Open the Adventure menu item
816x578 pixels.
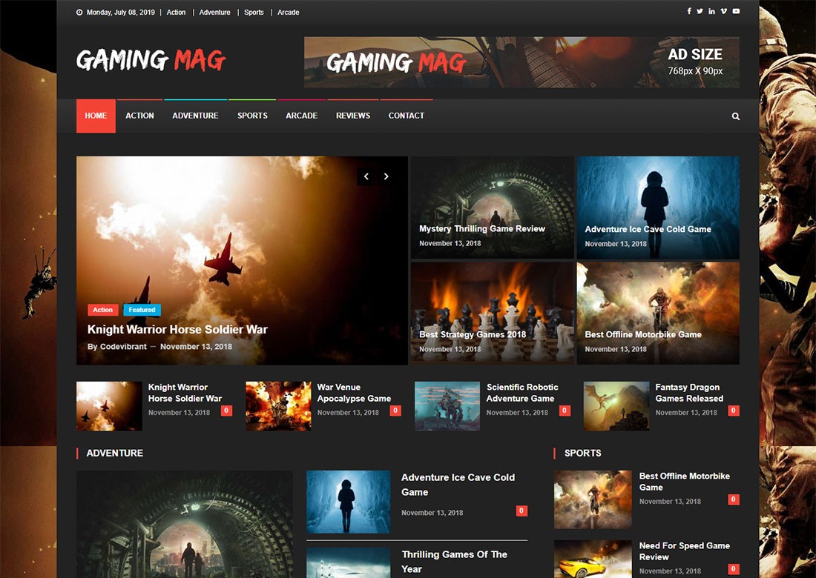tap(195, 116)
